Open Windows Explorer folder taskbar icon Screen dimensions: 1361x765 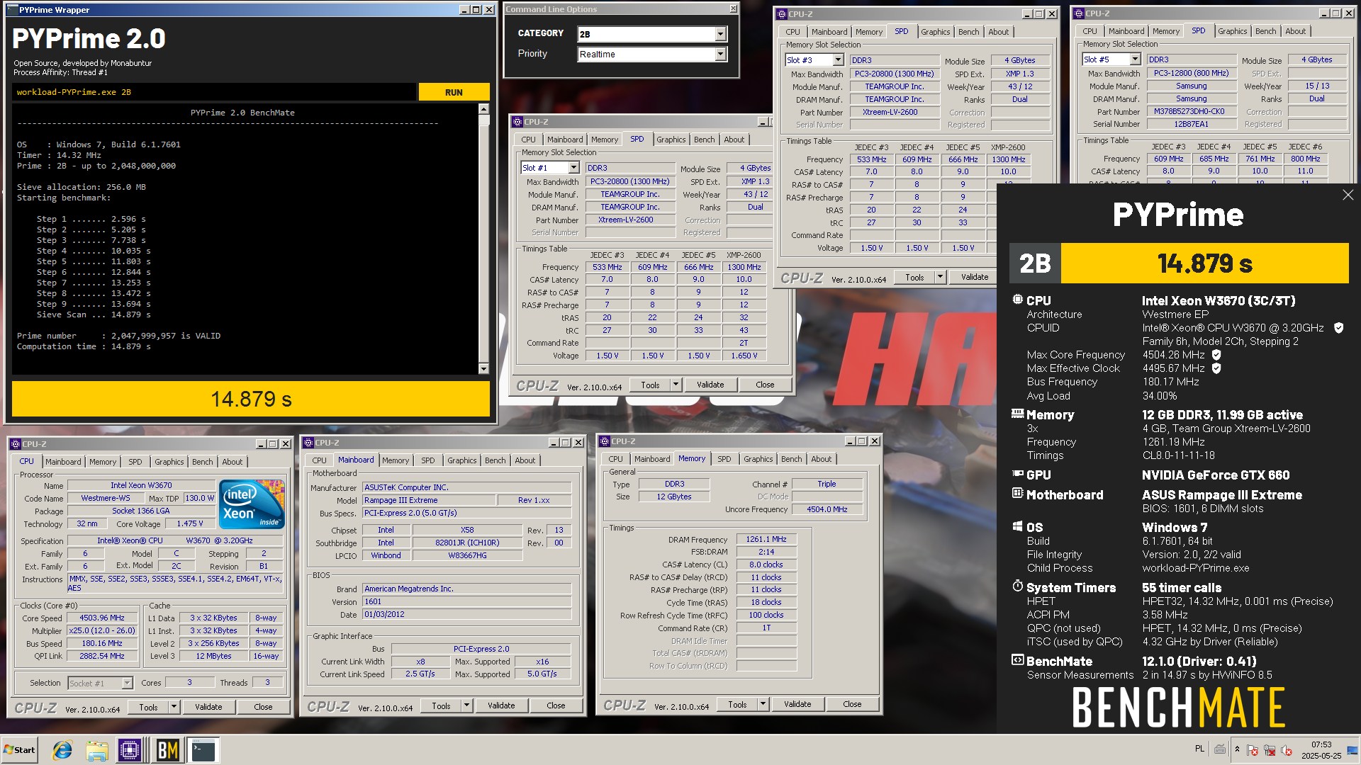[x=97, y=750]
